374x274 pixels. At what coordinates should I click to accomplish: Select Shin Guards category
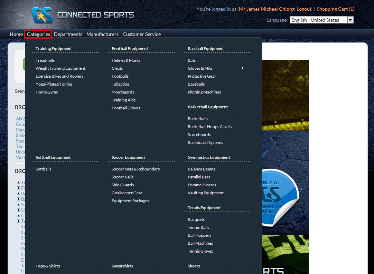click(x=123, y=185)
